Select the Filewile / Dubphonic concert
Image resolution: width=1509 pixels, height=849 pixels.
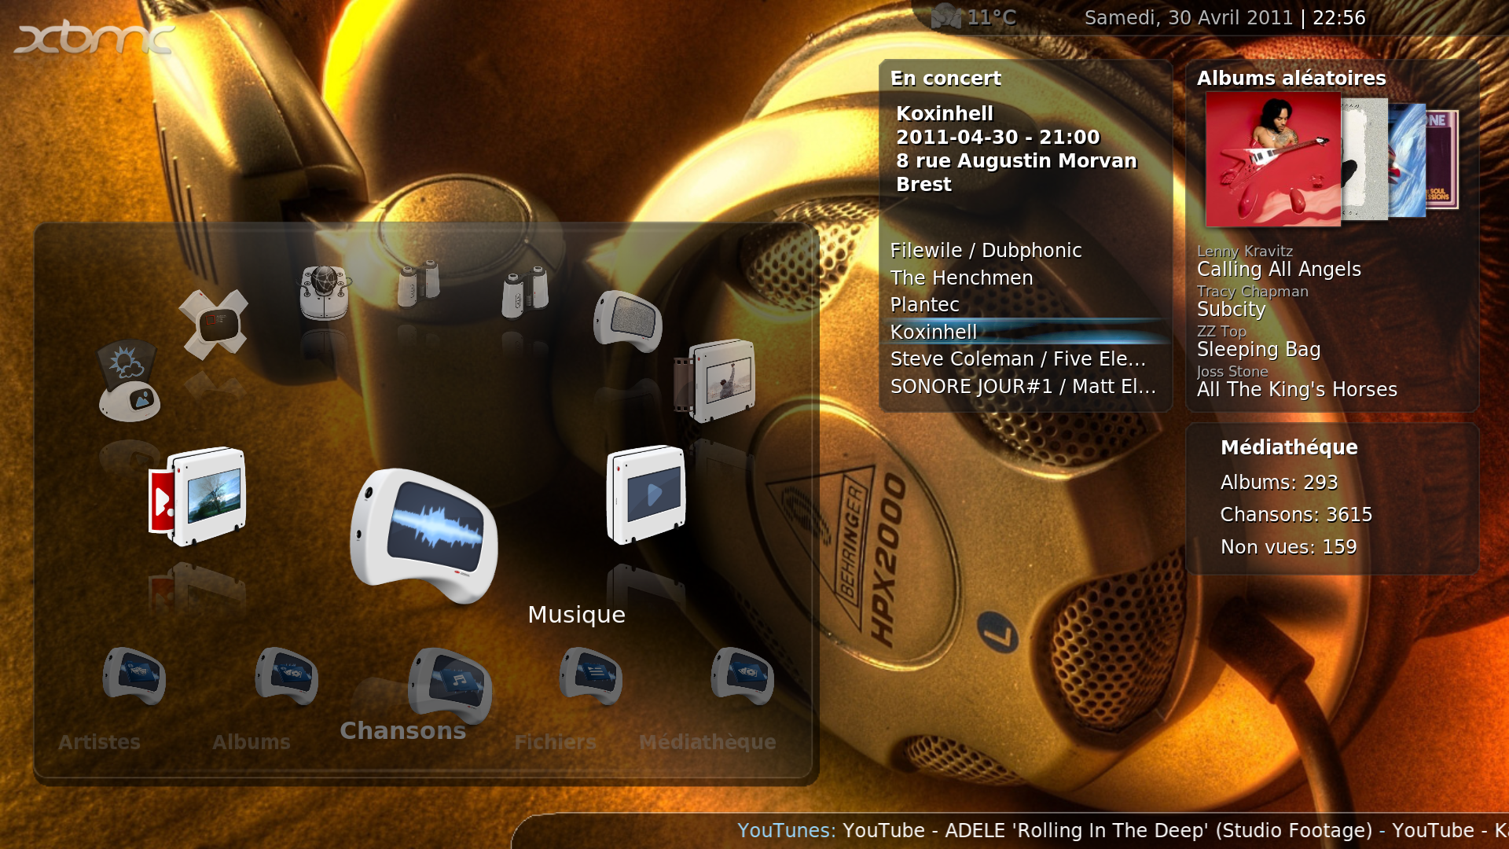coord(1025,250)
